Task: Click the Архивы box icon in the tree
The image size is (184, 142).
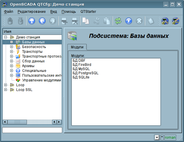Action: pos(18,66)
